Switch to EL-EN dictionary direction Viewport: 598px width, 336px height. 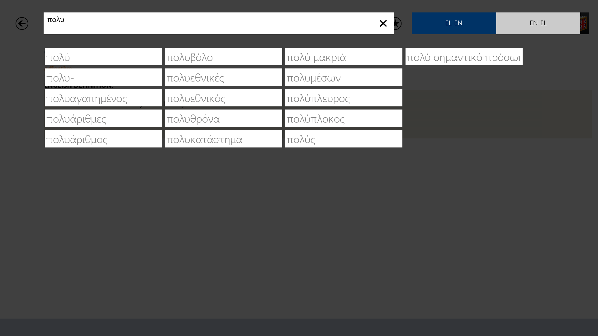point(454,23)
